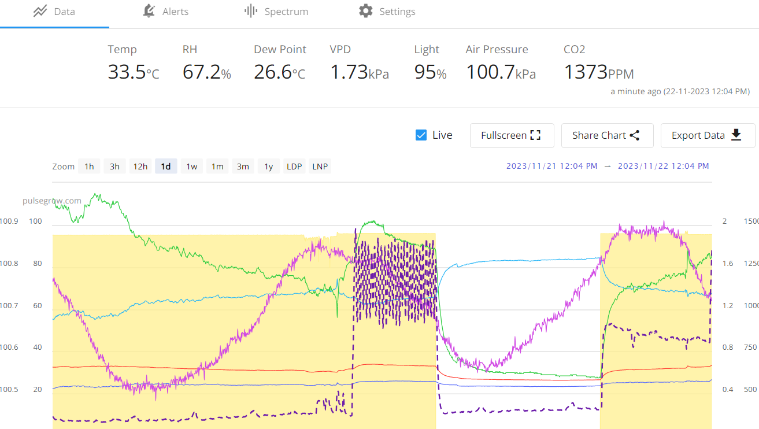The width and height of the screenshot is (759, 429).
Task: Click the RH 67.2% reading
Action: tap(207, 63)
